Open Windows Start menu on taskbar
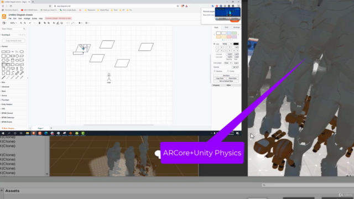The width and height of the screenshot is (354, 199). 3,133
